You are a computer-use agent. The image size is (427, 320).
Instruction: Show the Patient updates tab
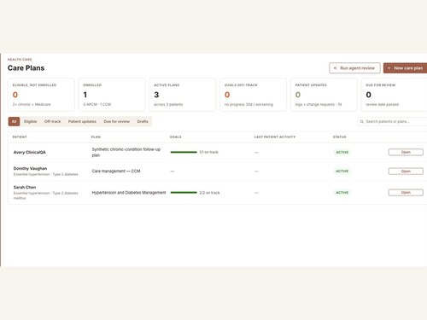pyautogui.click(x=82, y=122)
